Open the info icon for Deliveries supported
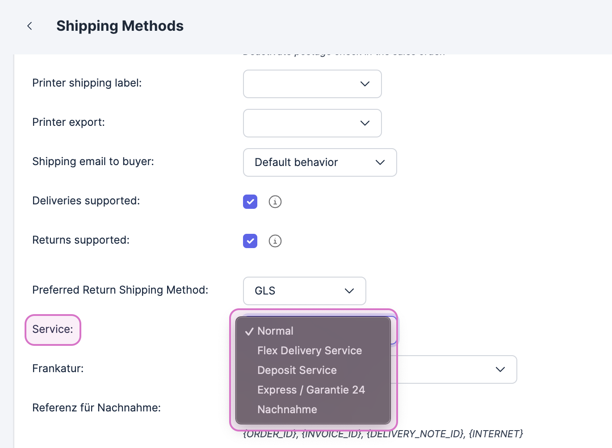Image resolution: width=612 pixels, height=448 pixels. tap(275, 202)
